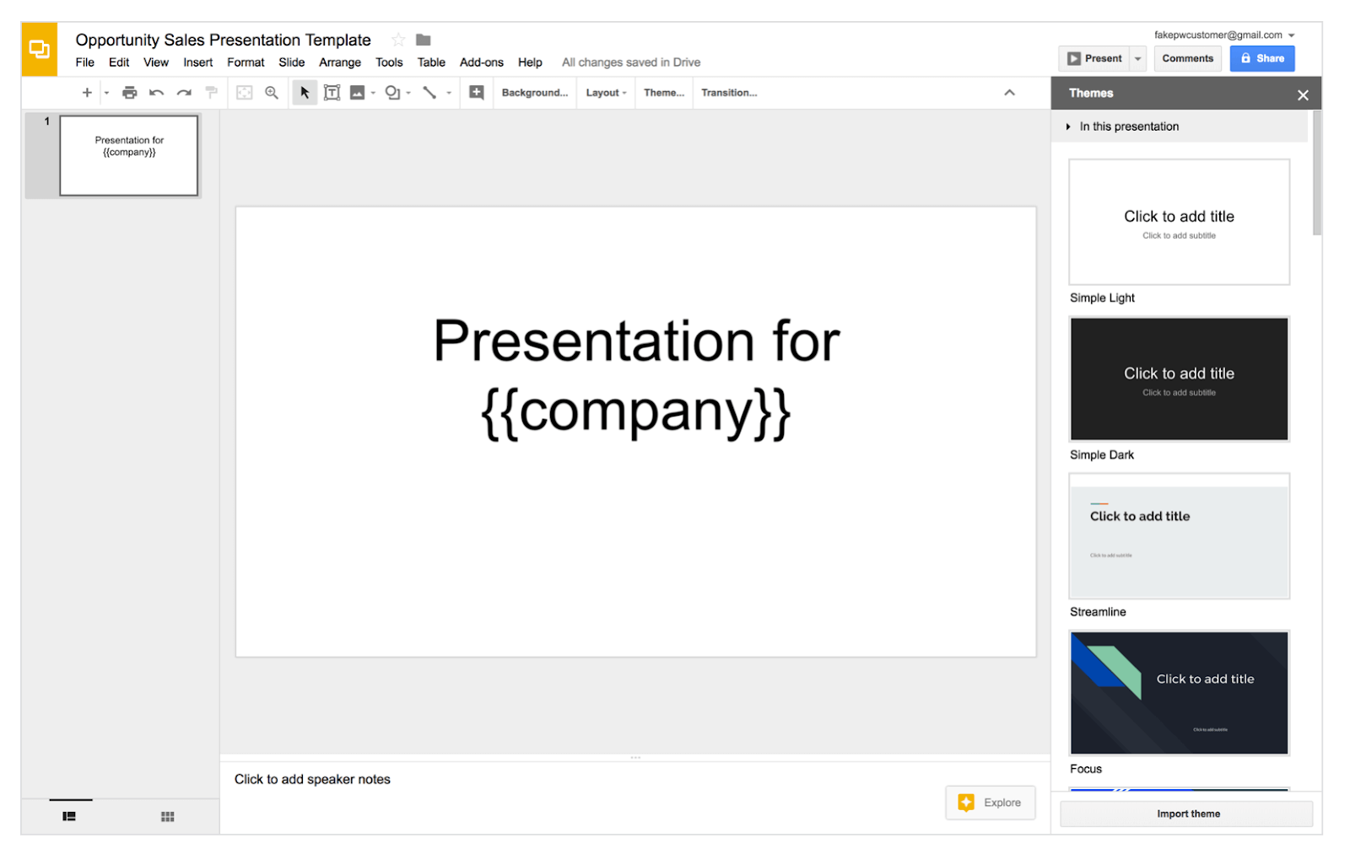Image resolution: width=1350 pixels, height=854 pixels.
Task: Redo the last action
Action: [x=184, y=93]
